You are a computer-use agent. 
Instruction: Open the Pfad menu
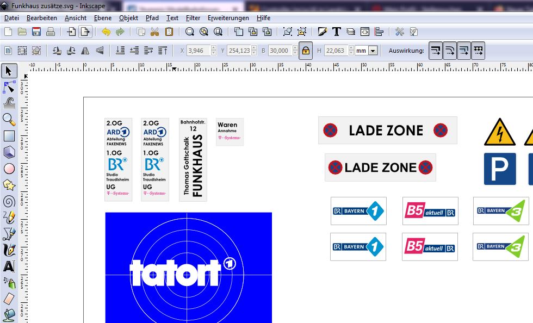pos(152,18)
